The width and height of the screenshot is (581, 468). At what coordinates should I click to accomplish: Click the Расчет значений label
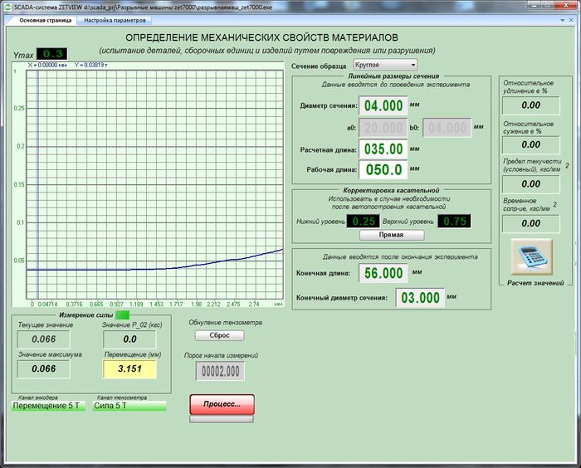(x=535, y=283)
